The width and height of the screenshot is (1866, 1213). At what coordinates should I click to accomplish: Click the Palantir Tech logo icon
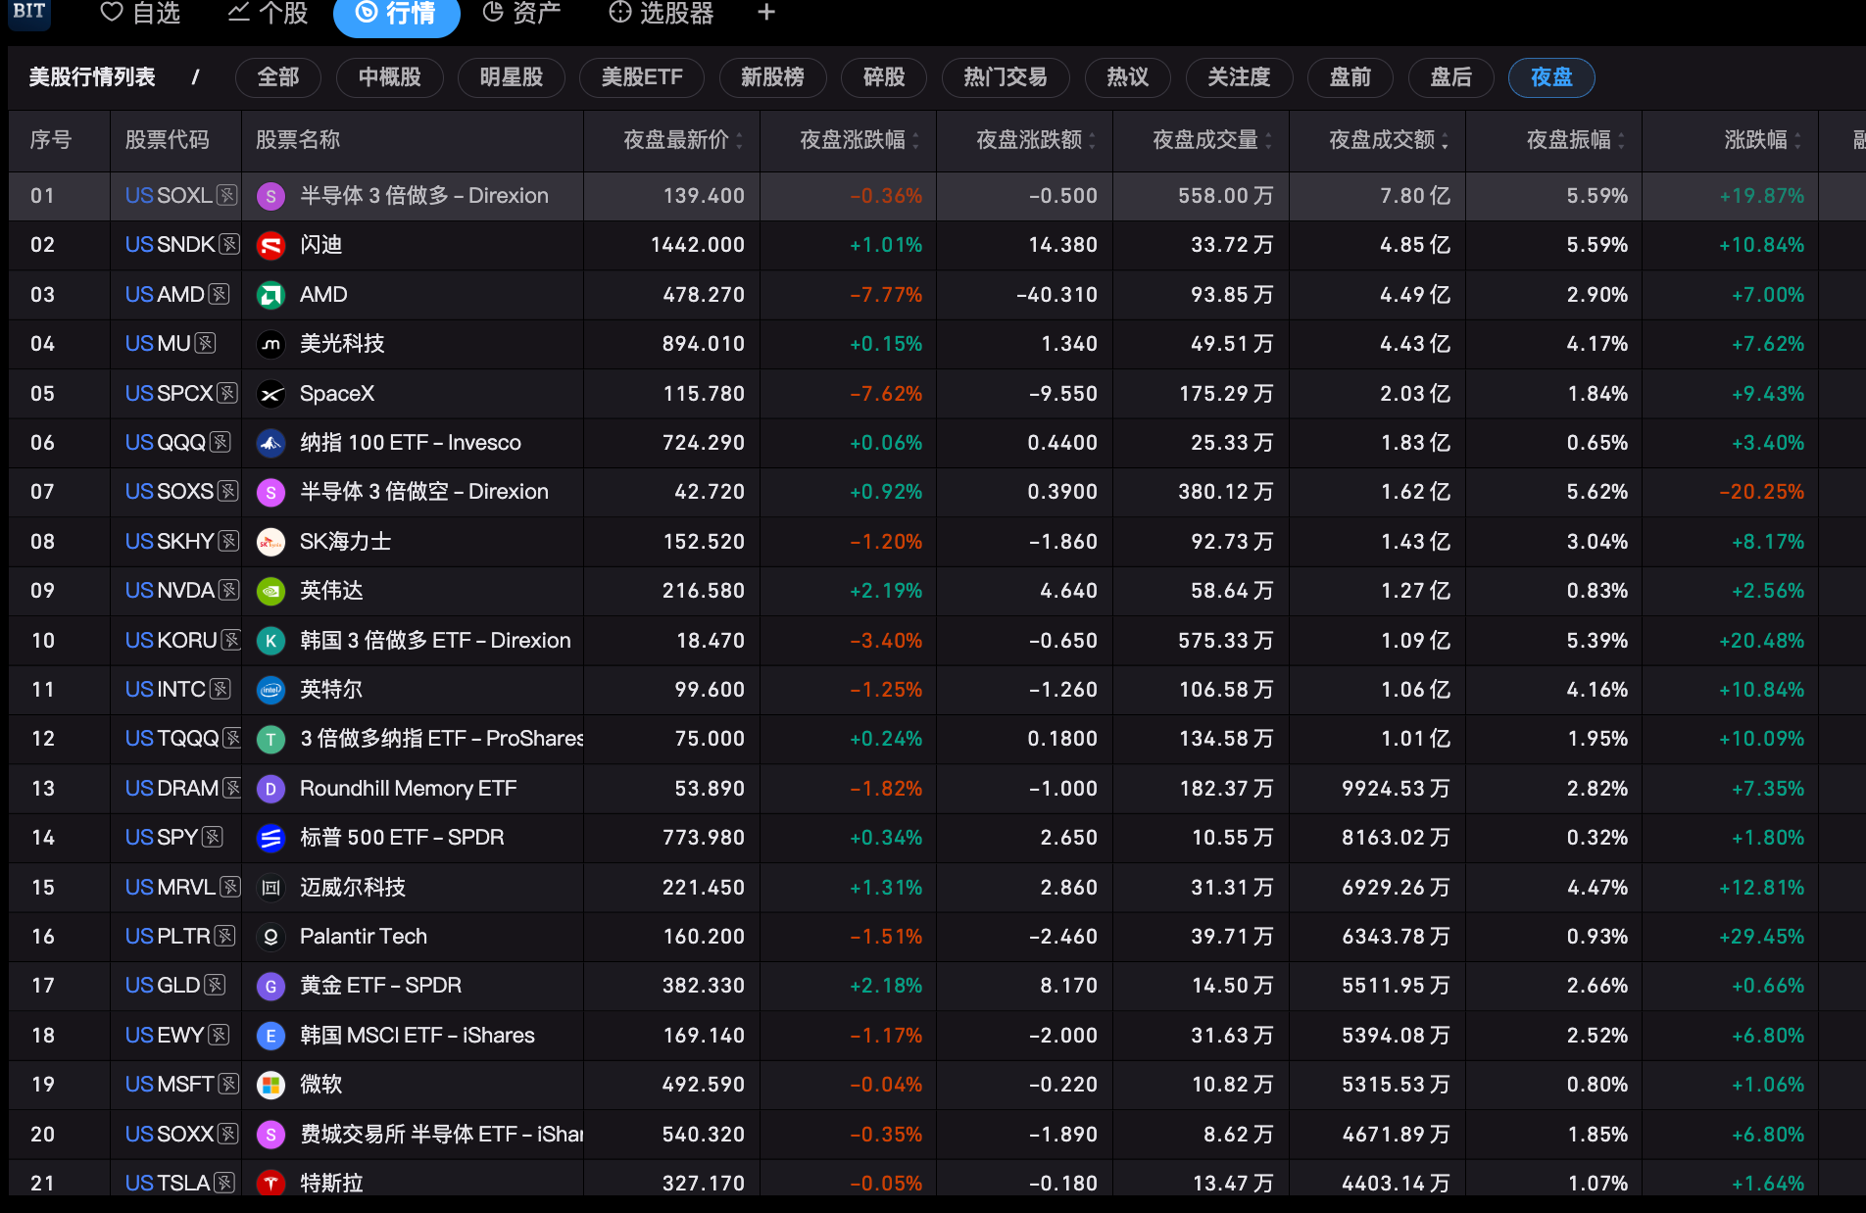click(270, 937)
